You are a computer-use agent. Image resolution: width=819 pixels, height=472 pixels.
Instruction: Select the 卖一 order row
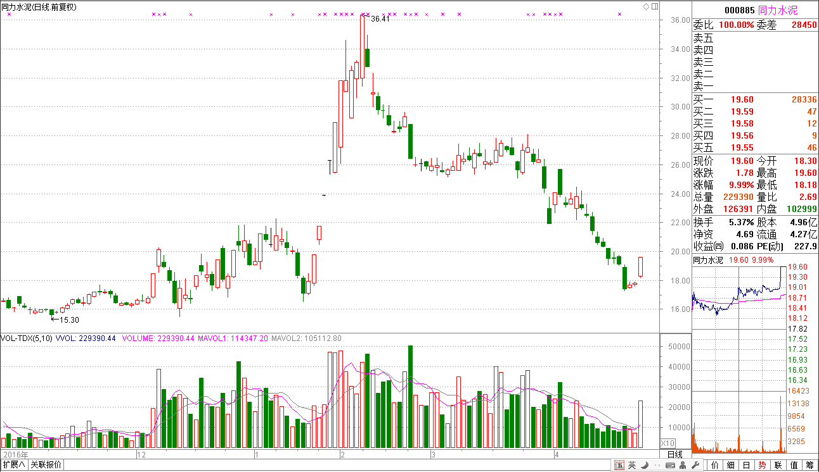(755, 87)
